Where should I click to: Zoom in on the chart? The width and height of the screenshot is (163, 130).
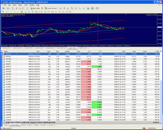[x=72, y=8]
